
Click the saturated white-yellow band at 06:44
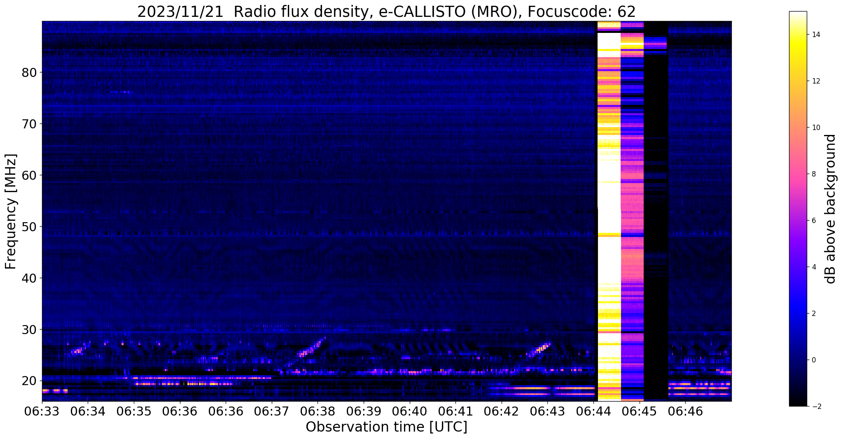(x=609, y=211)
